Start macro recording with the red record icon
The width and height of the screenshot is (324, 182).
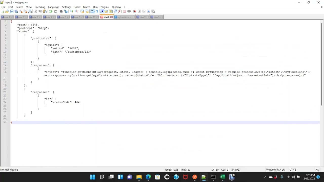point(135,11)
